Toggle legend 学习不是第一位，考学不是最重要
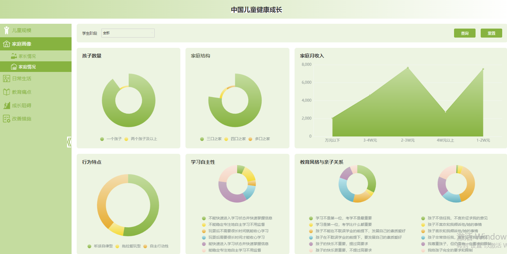Viewport: 507px width, 254px height. [x=340, y=218]
